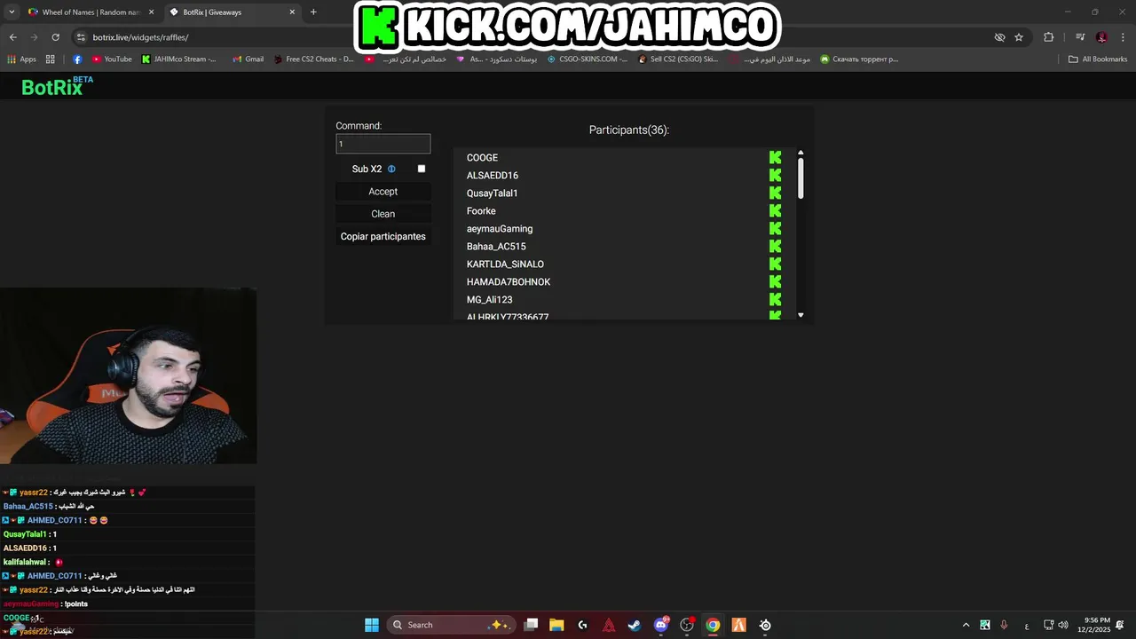This screenshot has height=639, width=1136.
Task: Open Google Chrome taskbar icon
Action: 713,625
